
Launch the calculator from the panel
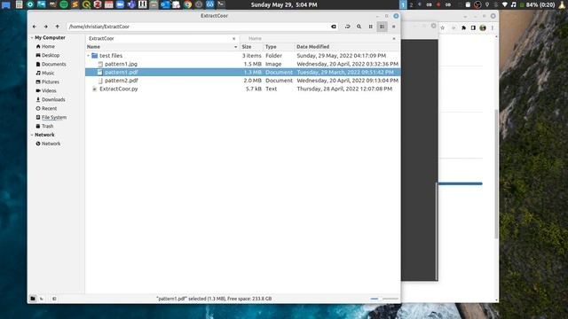point(19,4)
